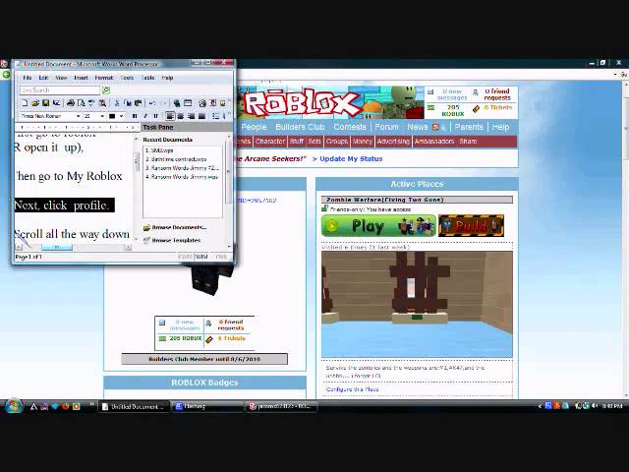Toggle Align Right paragraph button
Image resolution: width=629 pixels, height=472 pixels.
(x=191, y=116)
